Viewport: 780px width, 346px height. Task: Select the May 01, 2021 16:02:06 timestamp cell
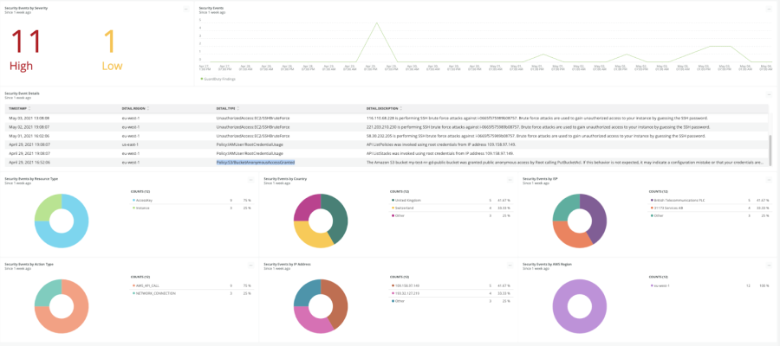click(x=29, y=136)
